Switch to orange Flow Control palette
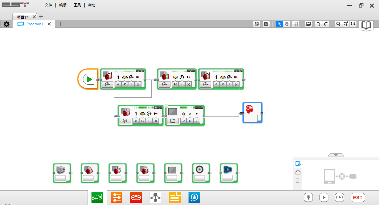 click(117, 197)
